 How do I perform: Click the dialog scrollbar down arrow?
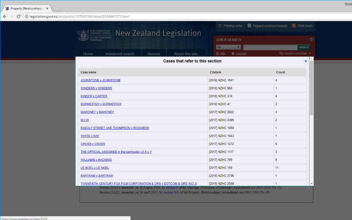(312, 183)
